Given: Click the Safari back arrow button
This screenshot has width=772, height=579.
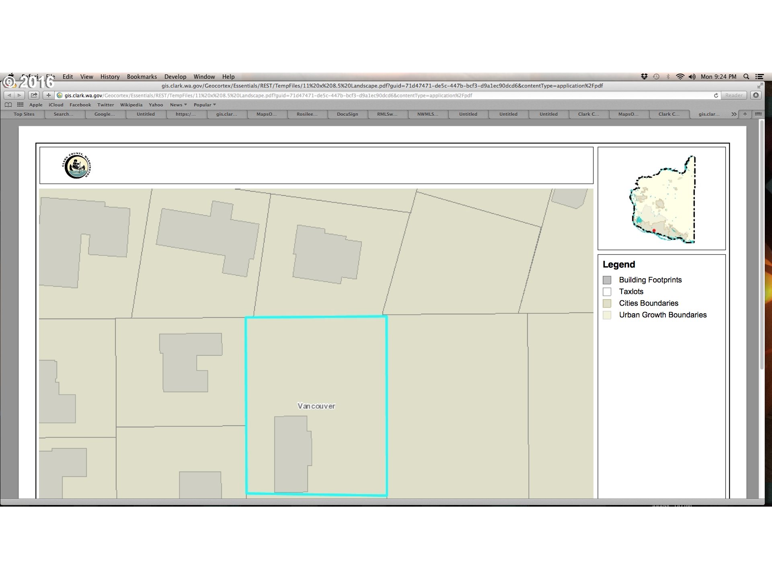Looking at the screenshot, I should 9,95.
